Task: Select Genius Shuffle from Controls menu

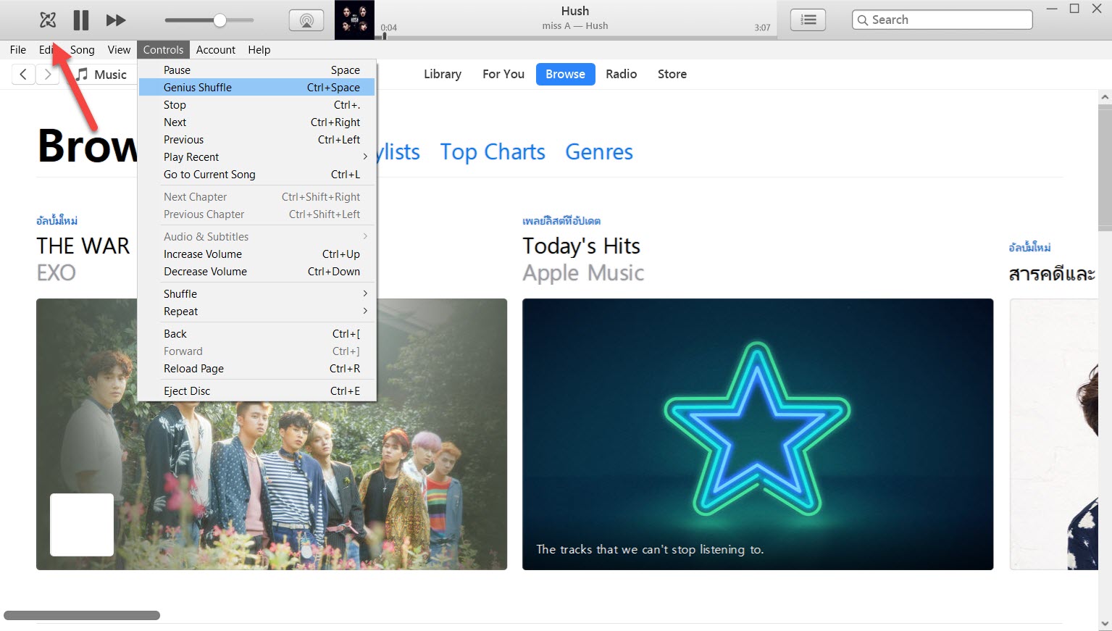Action: [197, 87]
